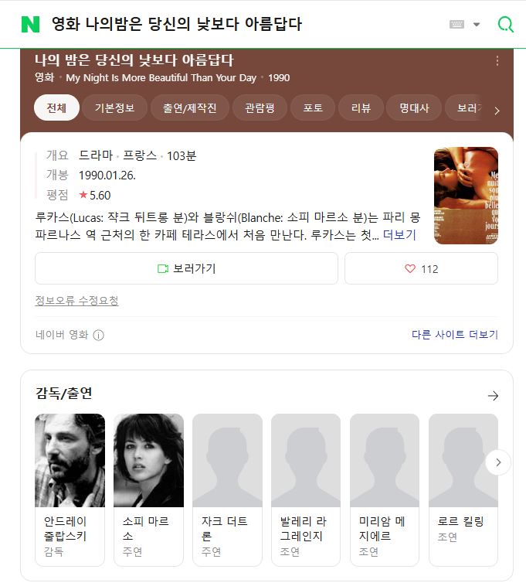Click the 정보오류 수정요청 link
526x583 pixels.
[x=76, y=301]
